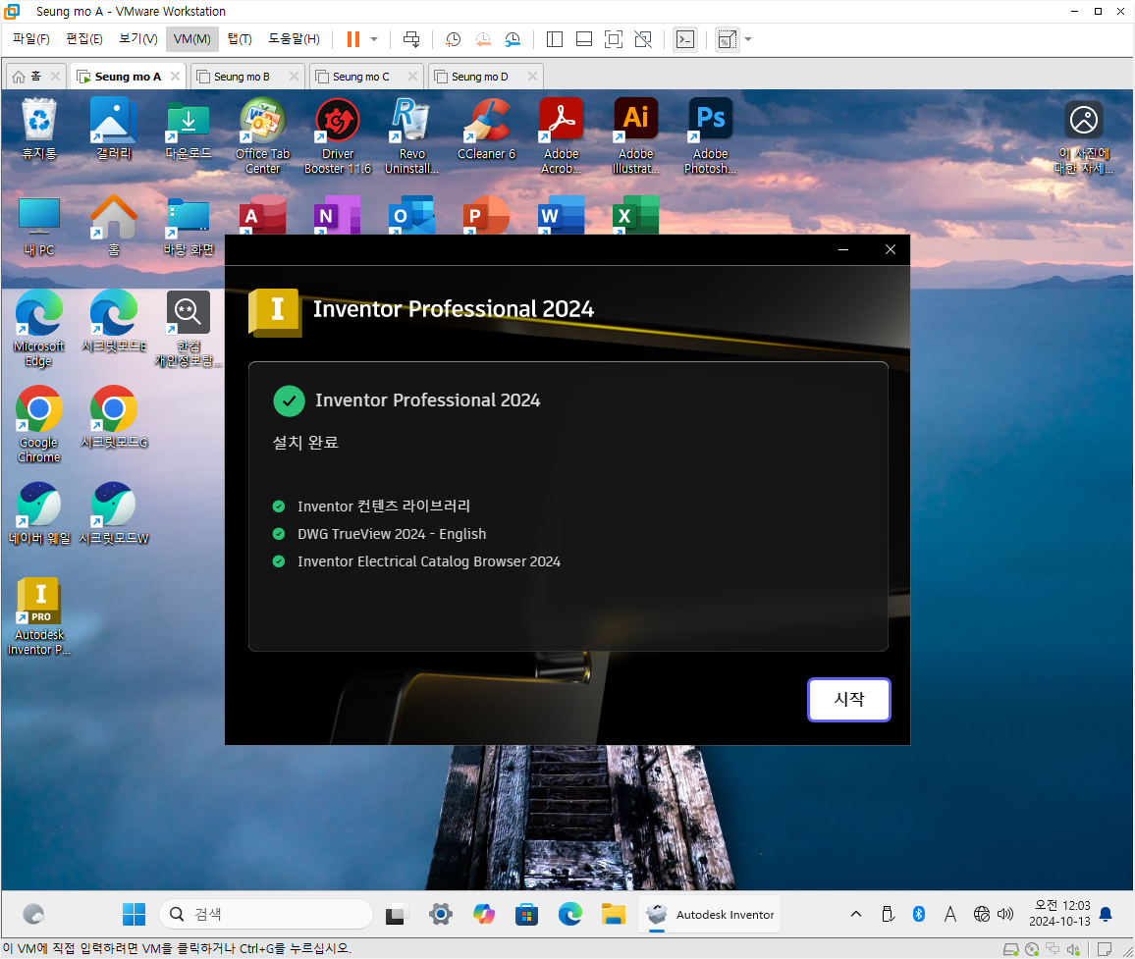Click the 시작 button in Inventor installer
1135x959 pixels.
click(x=848, y=699)
